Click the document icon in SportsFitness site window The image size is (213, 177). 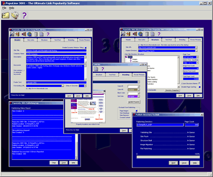tap(152, 34)
